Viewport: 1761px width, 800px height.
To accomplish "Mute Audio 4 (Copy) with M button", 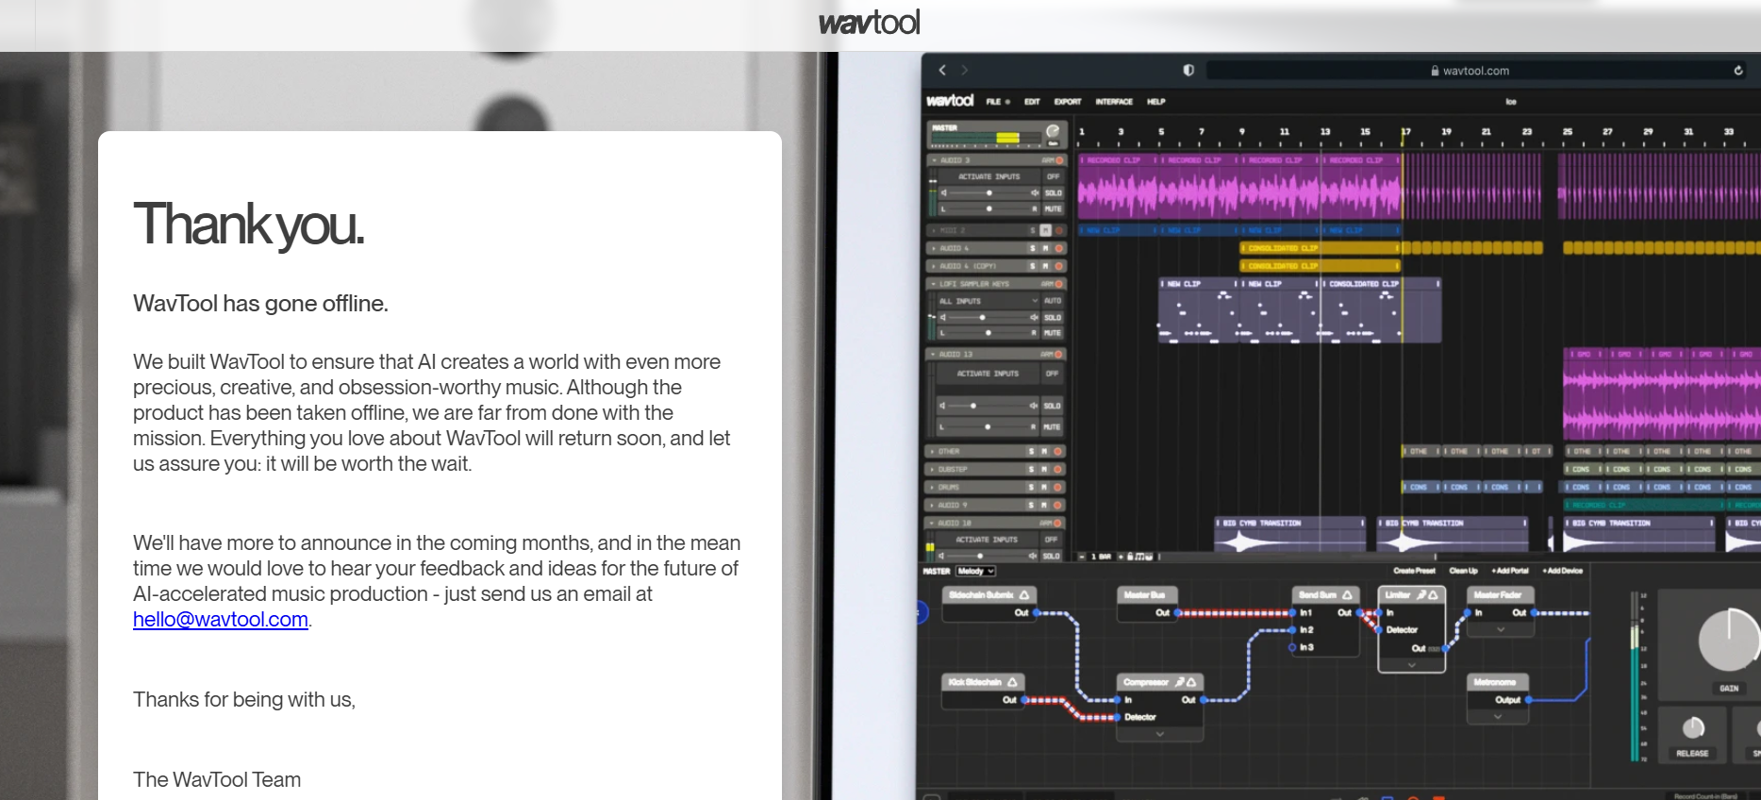I will click(x=1045, y=266).
